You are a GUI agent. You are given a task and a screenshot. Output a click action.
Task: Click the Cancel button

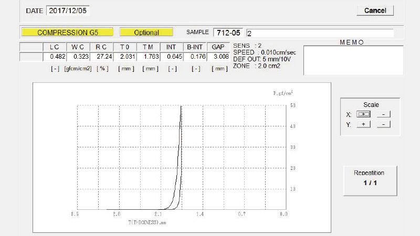pyautogui.click(x=375, y=10)
